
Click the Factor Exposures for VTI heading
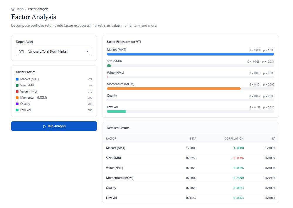coord(124,42)
